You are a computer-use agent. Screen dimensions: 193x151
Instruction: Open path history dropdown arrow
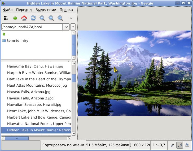66,27
